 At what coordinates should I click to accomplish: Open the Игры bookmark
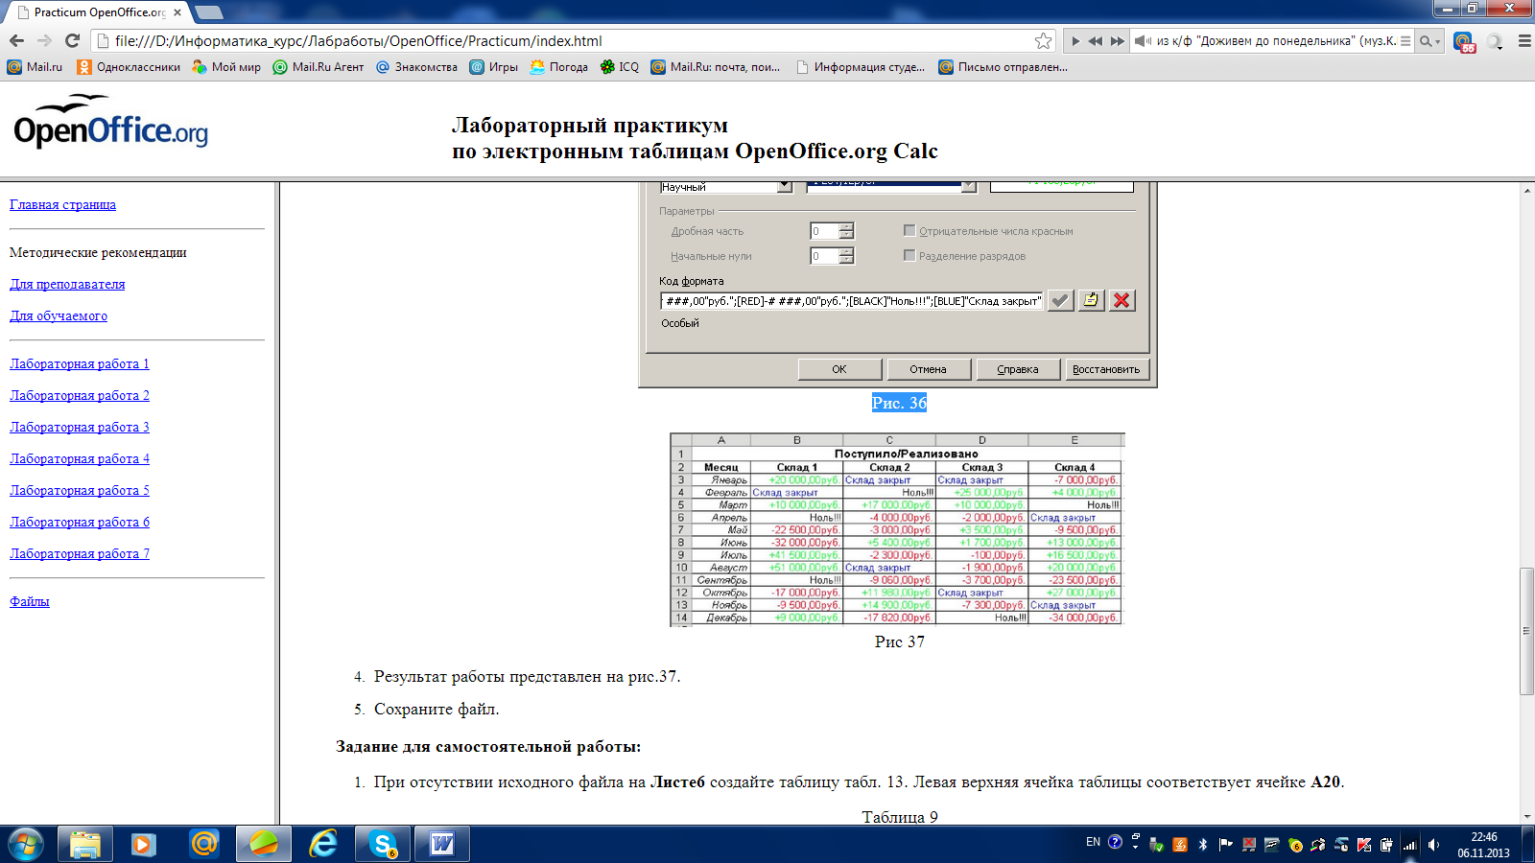(493, 67)
